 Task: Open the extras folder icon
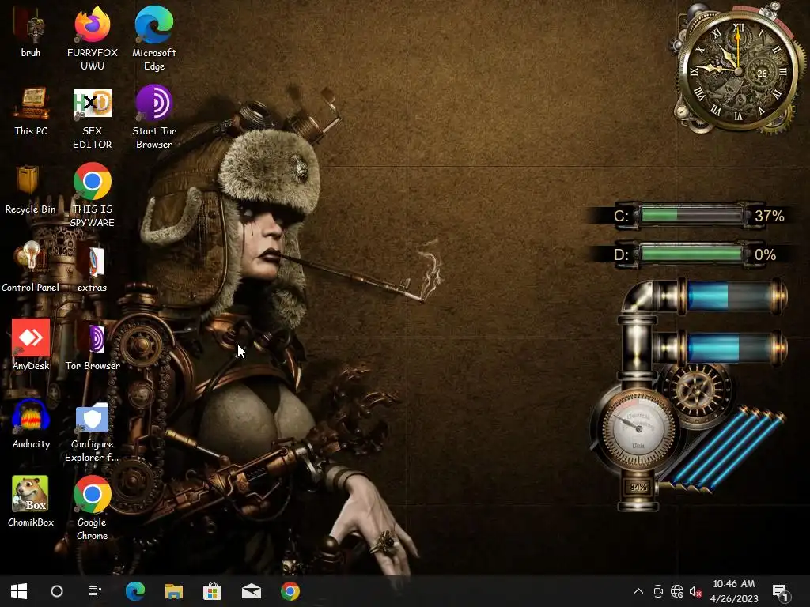[x=92, y=269]
